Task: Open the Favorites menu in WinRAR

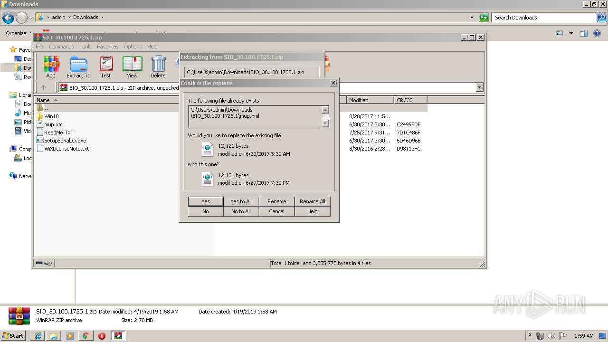Action: click(x=108, y=47)
